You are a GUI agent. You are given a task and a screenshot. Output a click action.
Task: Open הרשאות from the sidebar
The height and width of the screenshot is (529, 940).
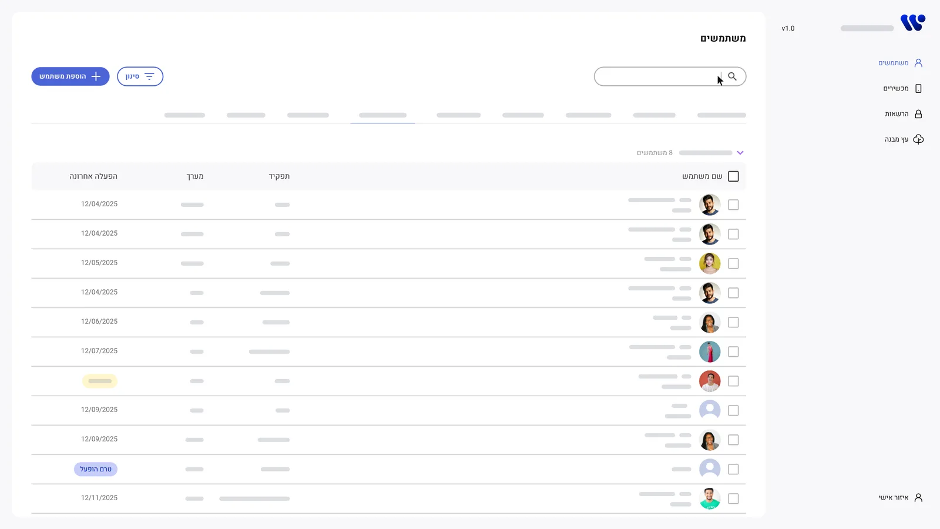pyautogui.click(x=904, y=114)
